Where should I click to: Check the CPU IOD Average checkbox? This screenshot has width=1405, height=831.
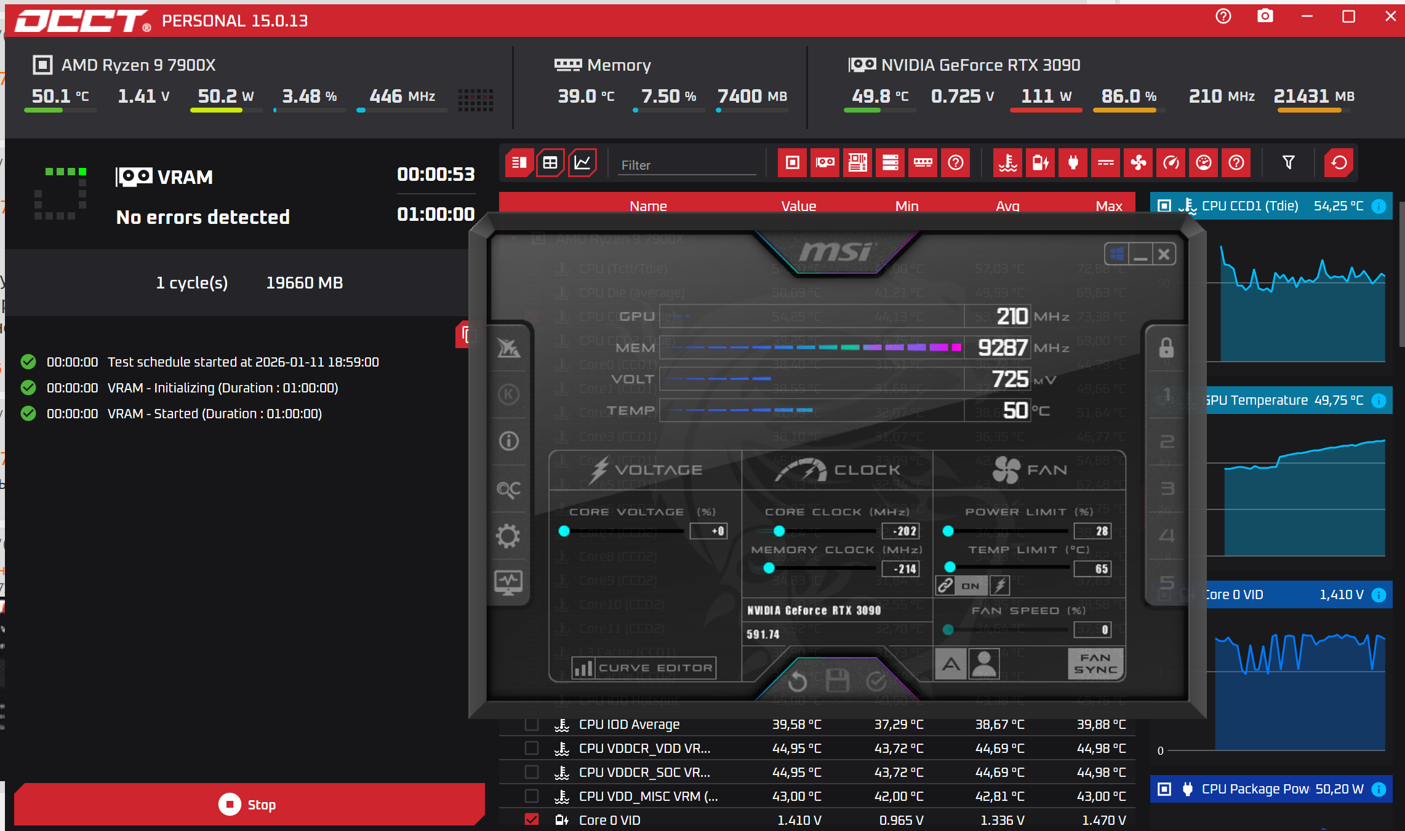532,724
